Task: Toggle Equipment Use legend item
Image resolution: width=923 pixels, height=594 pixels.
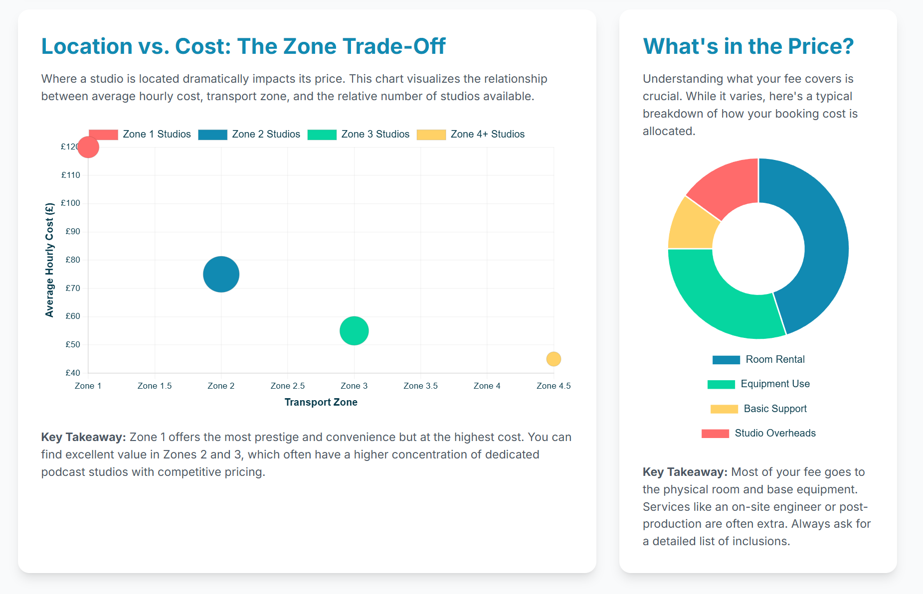Action: 758,384
